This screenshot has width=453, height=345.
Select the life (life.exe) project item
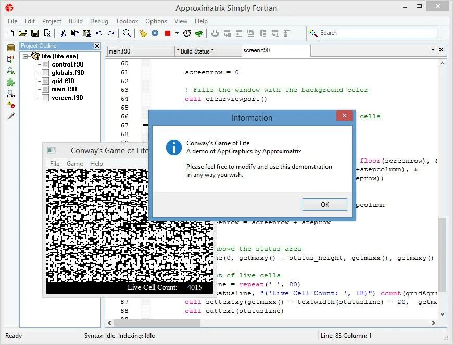tap(60, 56)
